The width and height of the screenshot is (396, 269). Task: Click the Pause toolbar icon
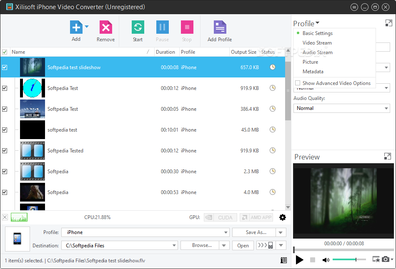tap(162, 27)
